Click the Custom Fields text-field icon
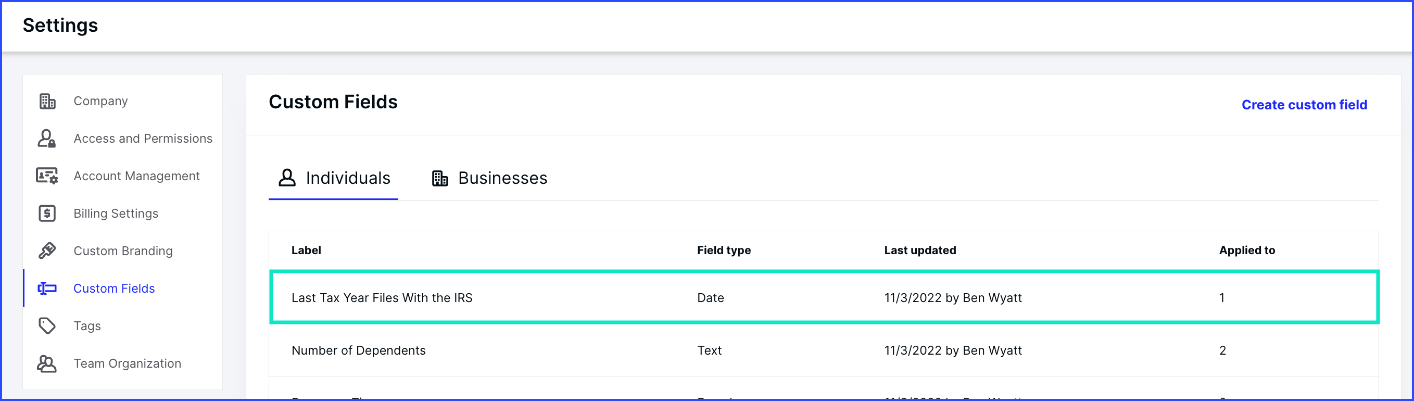Screen dimensions: 1414x401 (x=47, y=289)
